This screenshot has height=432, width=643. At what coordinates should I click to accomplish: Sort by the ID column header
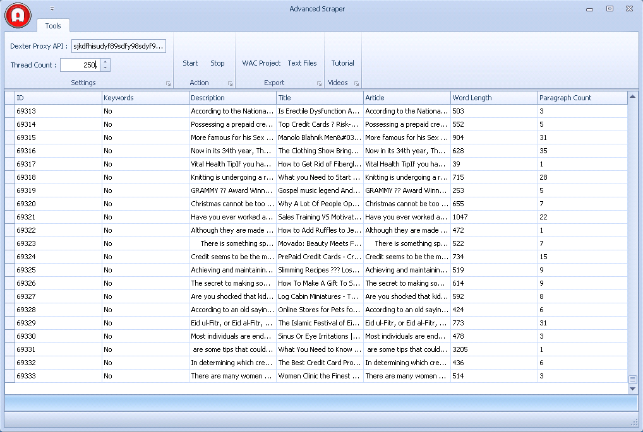tap(58, 98)
